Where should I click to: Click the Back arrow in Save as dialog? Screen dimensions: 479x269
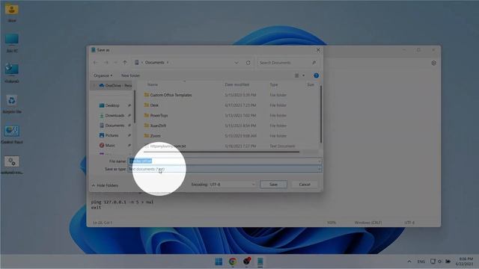point(96,63)
